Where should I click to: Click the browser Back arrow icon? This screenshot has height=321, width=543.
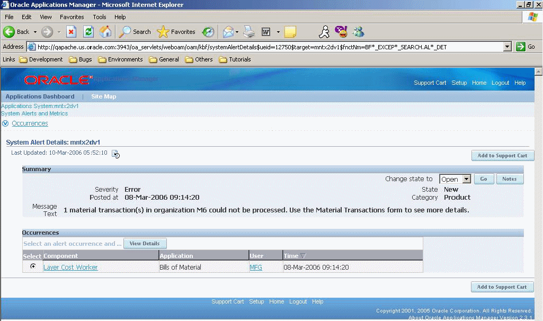tap(9, 32)
